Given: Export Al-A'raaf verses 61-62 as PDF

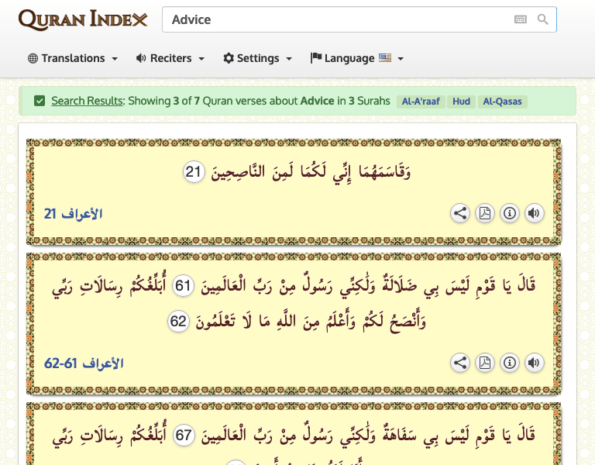Looking at the screenshot, I should point(485,362).
